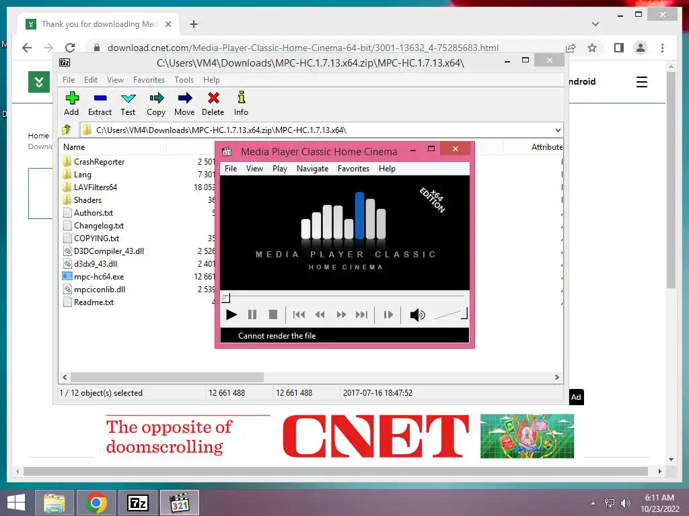Click the MPC seek bar thumb
This screenshot has height=516, width=689.
click(226, 298)
